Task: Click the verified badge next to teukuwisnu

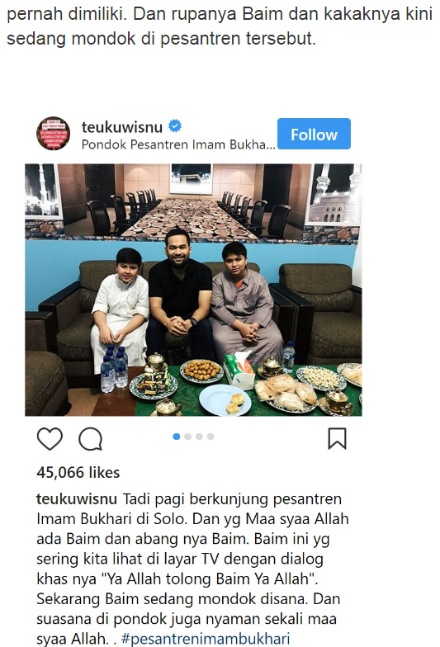Action: click(x=175, y=125)
